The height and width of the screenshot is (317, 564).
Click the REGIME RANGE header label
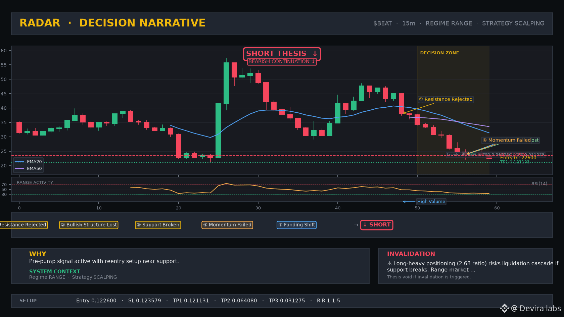pyautogui.click(x=449, y=23)
